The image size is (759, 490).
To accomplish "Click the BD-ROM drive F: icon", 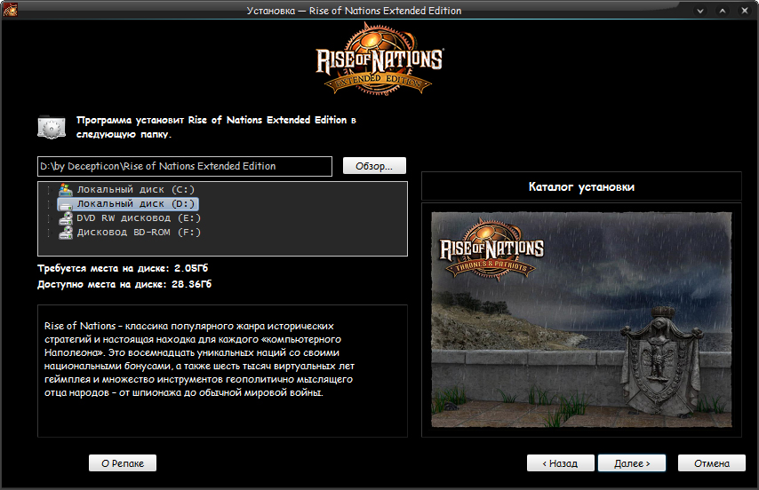I will click(x=65, y=233).
